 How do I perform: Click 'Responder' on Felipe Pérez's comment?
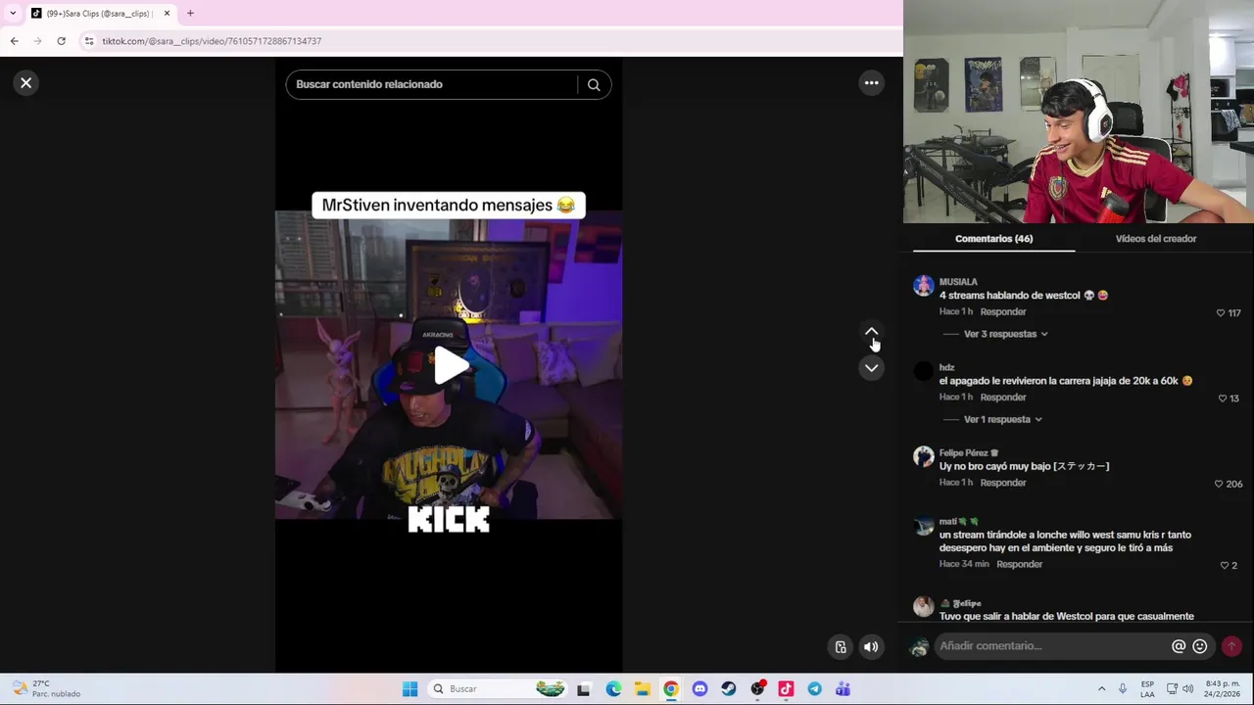point(1003,482)
